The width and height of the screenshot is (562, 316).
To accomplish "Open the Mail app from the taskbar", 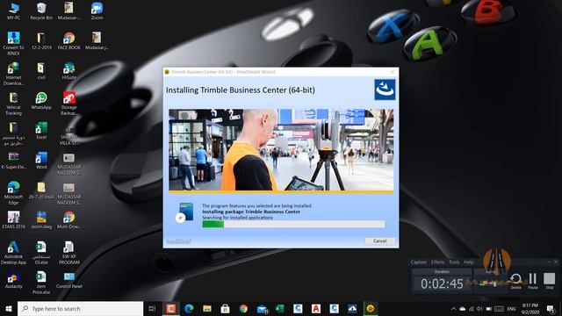I will [262, 308].
